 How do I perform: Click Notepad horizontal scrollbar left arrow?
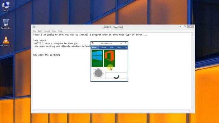34,110
